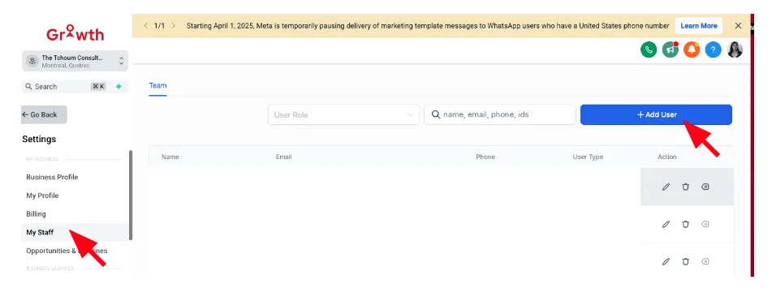Image resolution: width=772 pixels, height=297 pixels.
Task: Select the Team tab
Action: 158,86
